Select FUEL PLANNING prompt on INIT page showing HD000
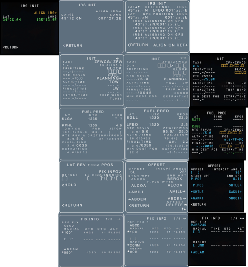Image resolution: width=248 pixels, height=267 pixels. (x=175, y=78)
